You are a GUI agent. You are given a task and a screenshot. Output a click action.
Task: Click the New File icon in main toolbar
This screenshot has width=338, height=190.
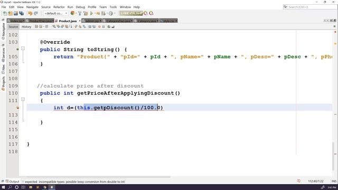pyautogui.click(x=5, y=13)
